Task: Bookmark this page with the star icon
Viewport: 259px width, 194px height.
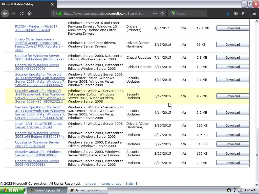Action: (162, 13)
